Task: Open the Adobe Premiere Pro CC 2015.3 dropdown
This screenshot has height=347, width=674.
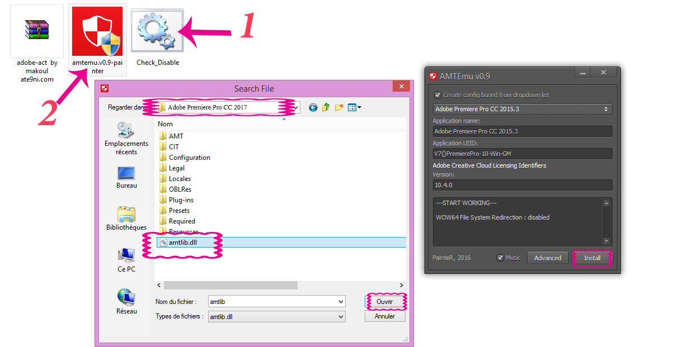Action: tap(522, 109)
